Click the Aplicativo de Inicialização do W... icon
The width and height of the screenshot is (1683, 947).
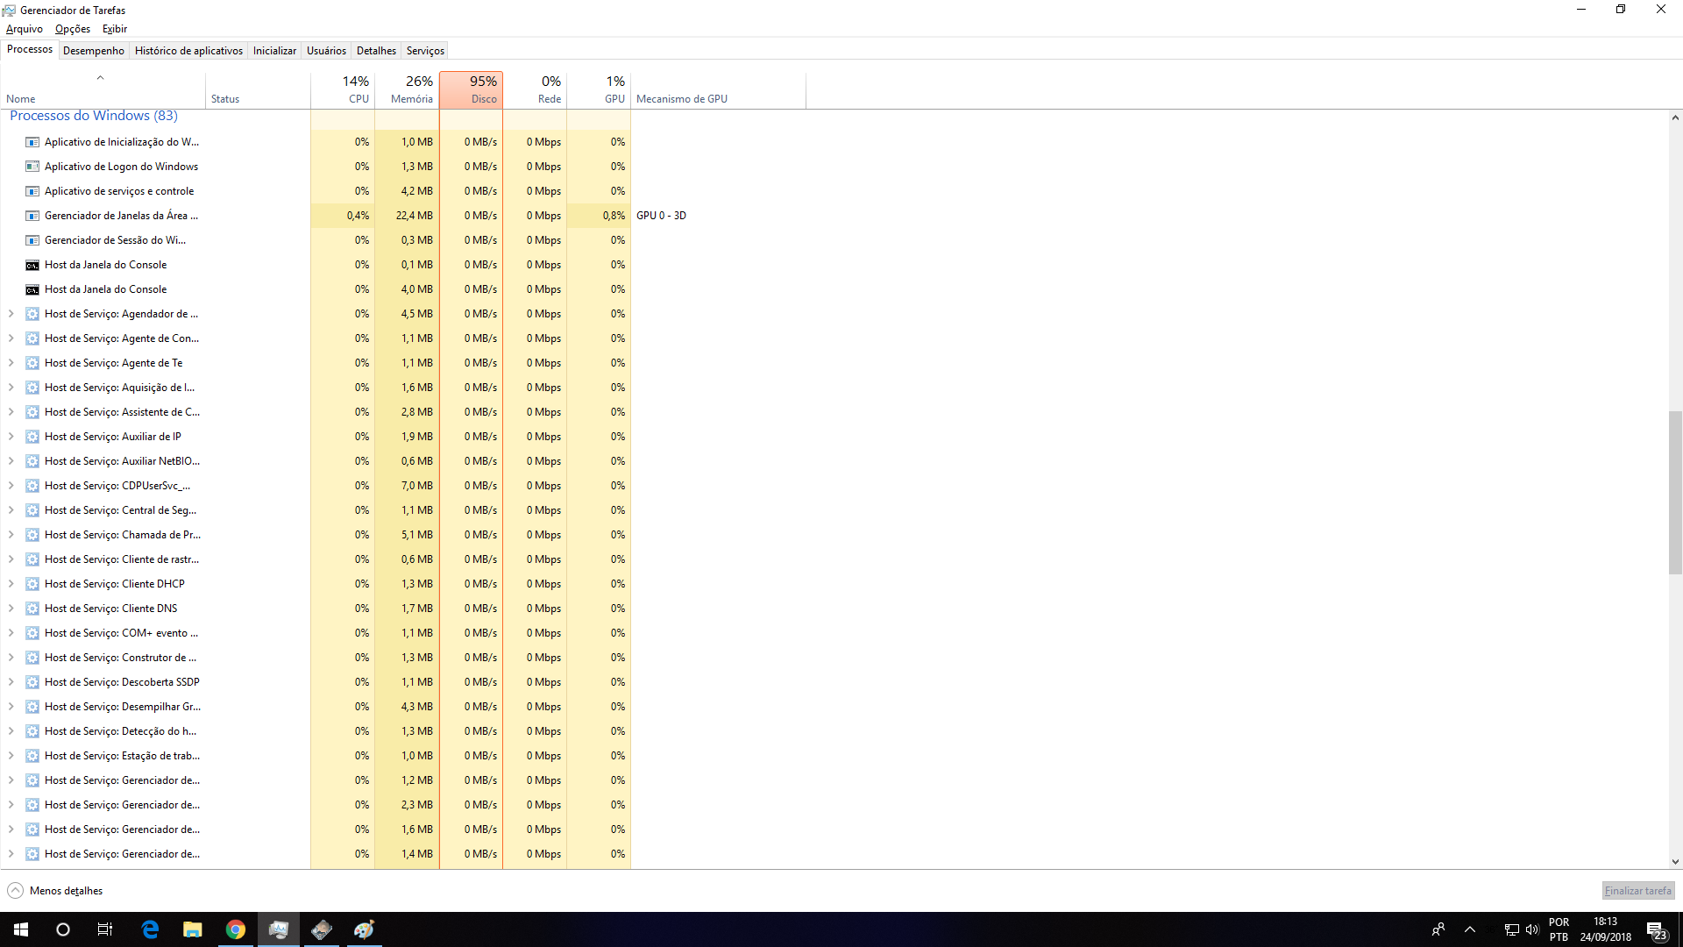(x=32, y=142)
